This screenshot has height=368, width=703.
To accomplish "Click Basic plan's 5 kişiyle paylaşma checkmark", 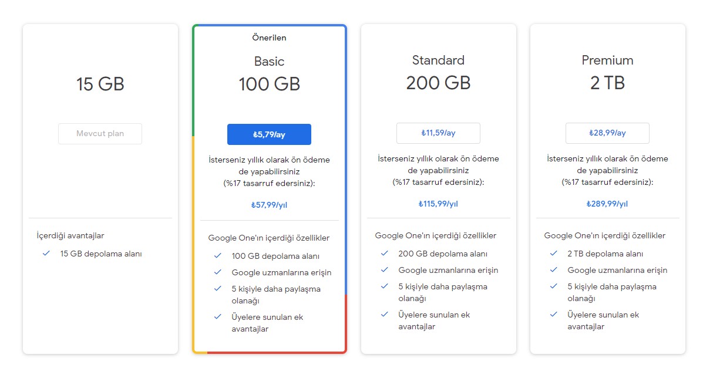I will pos(217,289).
